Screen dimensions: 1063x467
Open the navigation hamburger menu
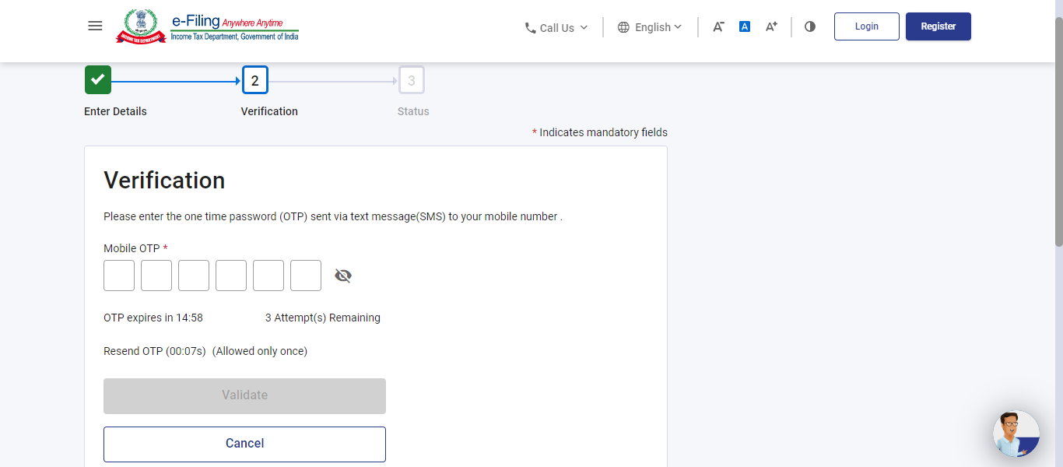[95, 26]
